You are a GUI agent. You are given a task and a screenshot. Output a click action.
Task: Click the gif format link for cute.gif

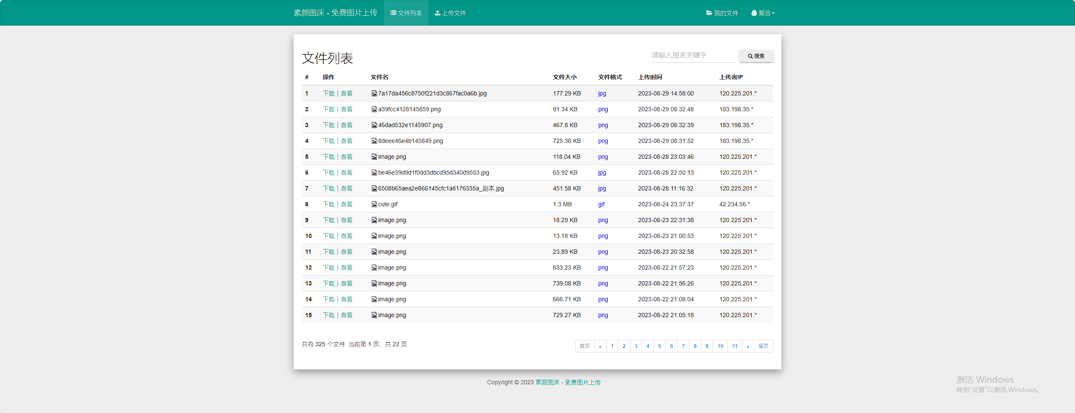coord(602,204)
